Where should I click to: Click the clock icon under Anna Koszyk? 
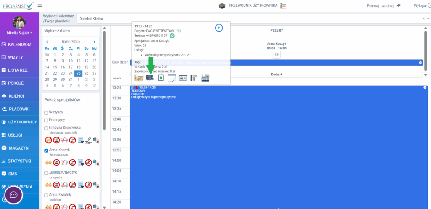(x=277, y=54)
